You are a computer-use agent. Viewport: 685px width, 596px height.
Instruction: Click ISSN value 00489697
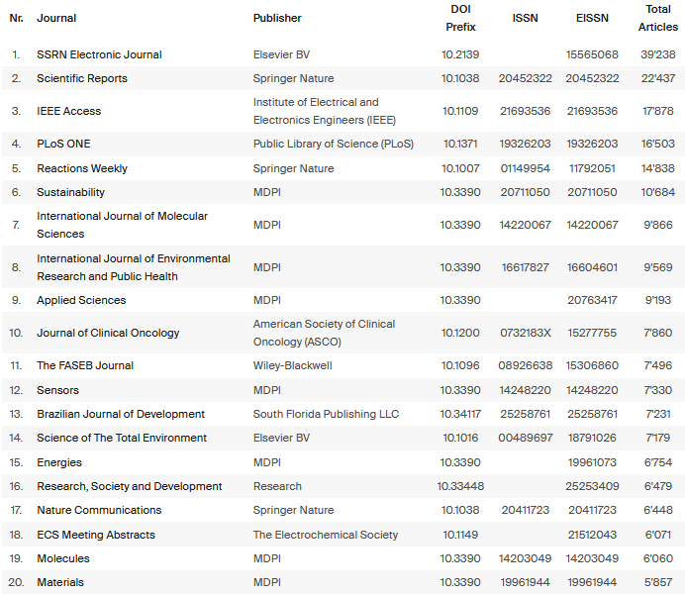pyautogui.click(x=525, y=438)
